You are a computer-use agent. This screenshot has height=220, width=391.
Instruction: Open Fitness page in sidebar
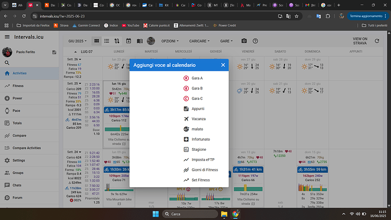click(x=29, y=86)
